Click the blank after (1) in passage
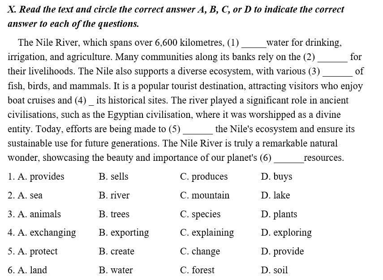The width and height of the screenshot is (383, 280). tap(254, 43)
